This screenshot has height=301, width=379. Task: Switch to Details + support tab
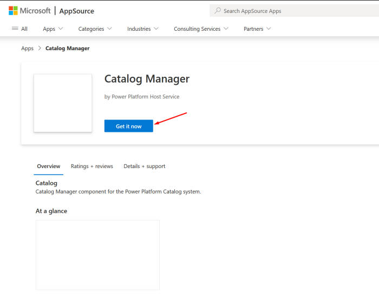(145, 166)
